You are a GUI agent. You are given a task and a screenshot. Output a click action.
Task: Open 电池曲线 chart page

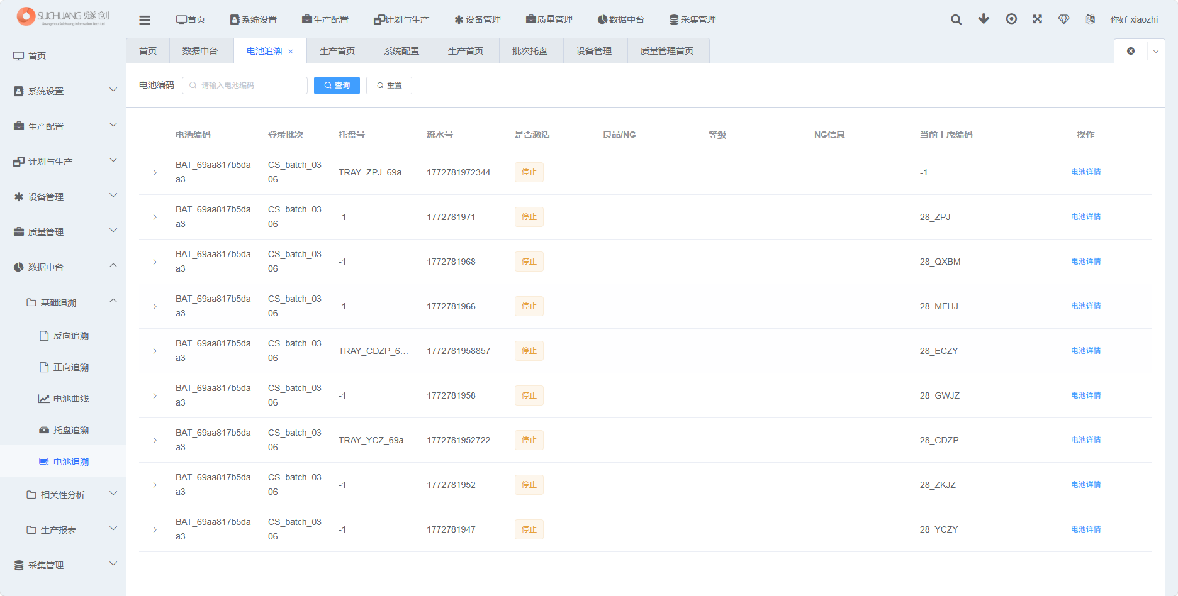(x=63, y=399)
